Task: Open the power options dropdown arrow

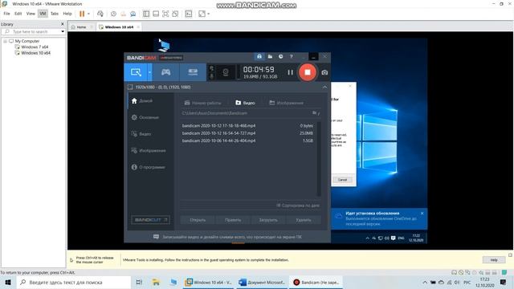Action: (88, 14)
